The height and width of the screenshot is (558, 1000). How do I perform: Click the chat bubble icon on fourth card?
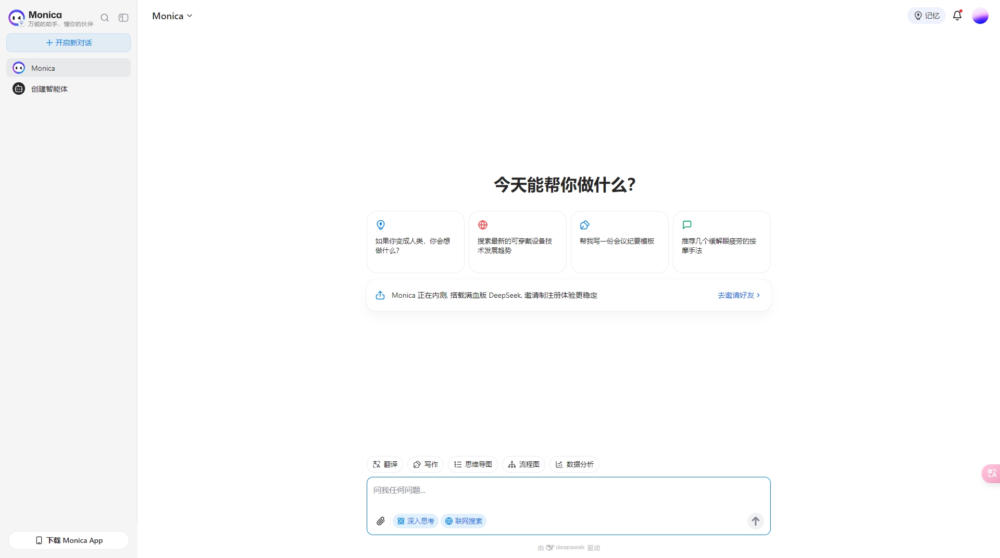click(x=687, y=225)
